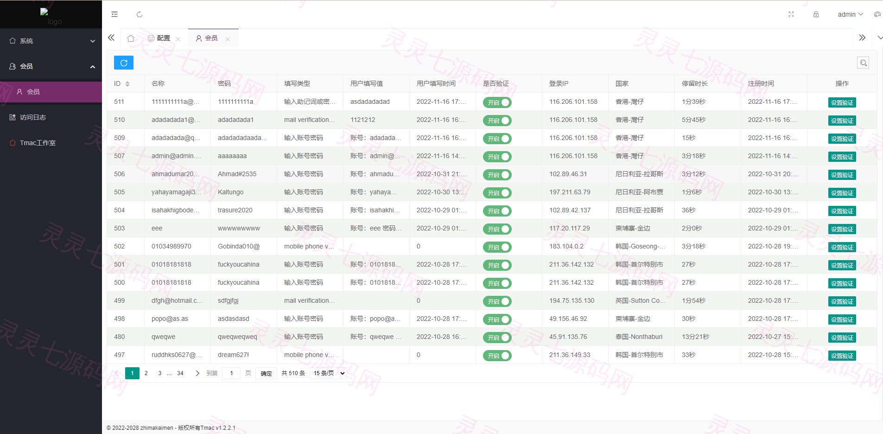883x434 pixels.
Task: Close the 会员 tab
Action: click(x=228, y=39)
